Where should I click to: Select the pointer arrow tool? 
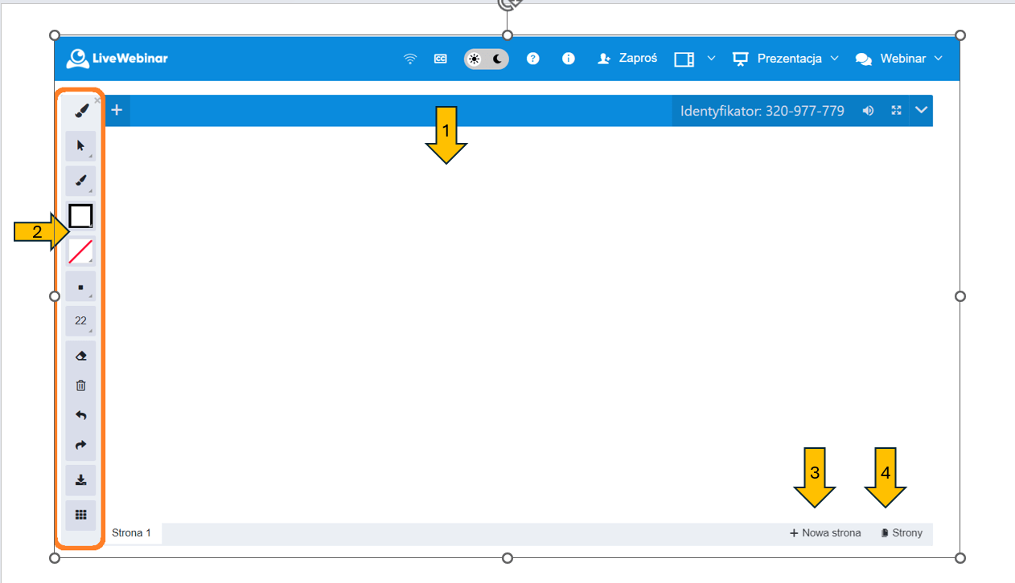coord(80,145)
